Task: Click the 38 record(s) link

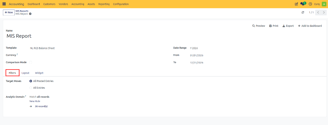Action: click(41, 106)
